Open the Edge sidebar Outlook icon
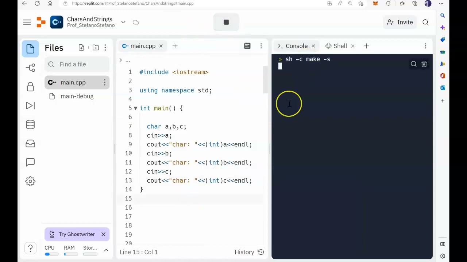This screenshot has width=467, height=262. point(443,88)
